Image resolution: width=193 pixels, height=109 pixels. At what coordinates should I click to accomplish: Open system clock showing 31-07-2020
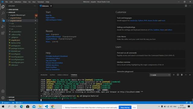(x=182, y=107)
